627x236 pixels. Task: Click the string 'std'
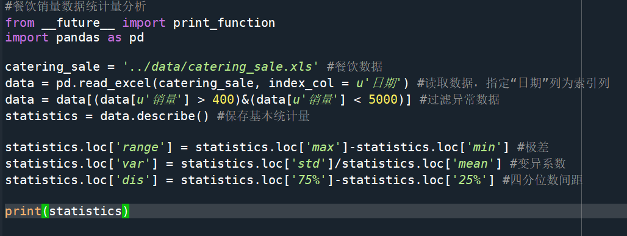309,164
